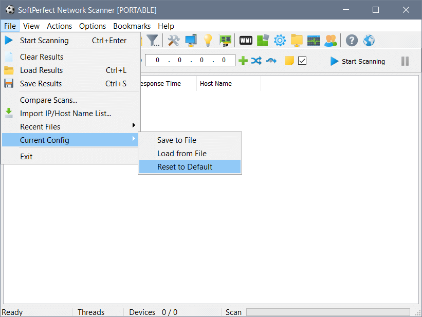
Task: Select Load Results menu entry
Action: 71,70
